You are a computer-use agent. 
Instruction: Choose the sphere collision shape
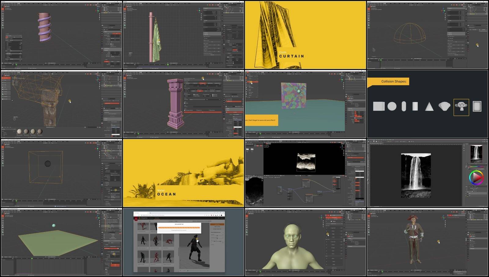[392, 106]
